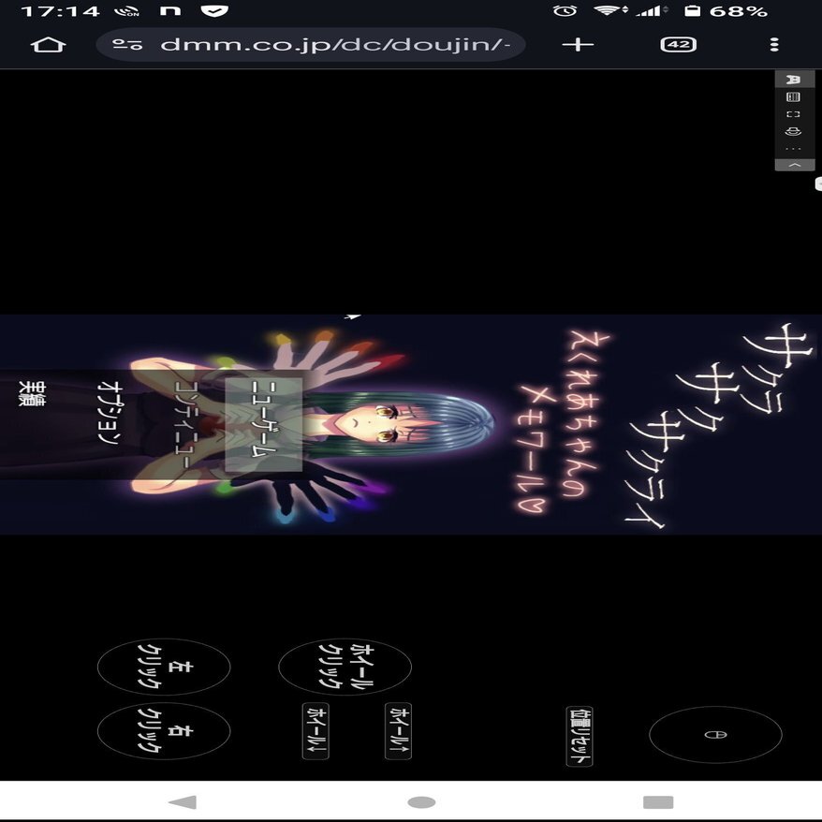
Task: Click the virtual mouse controller icon
Action: [794, 132]
